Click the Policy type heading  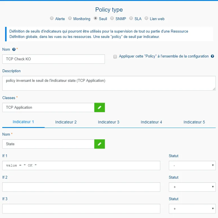(x=109, y=10)
